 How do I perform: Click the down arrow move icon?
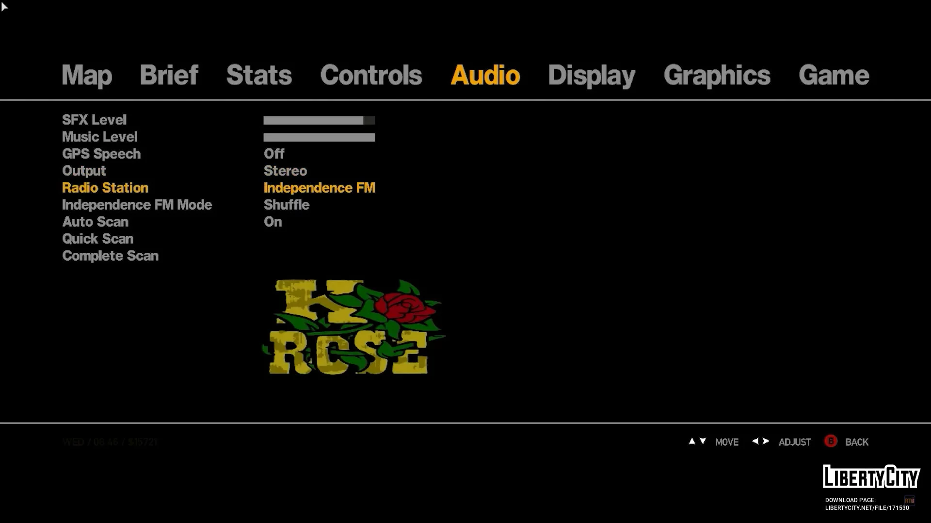703,441
